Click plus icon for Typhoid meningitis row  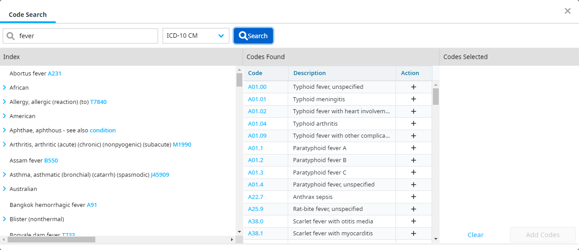pyautogui.click(x=413, y=99)
